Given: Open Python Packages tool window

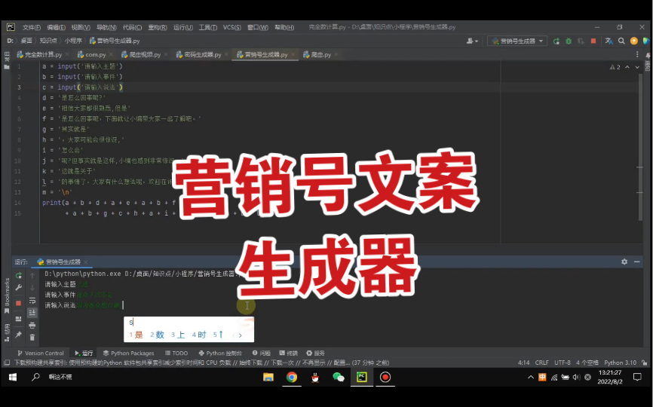Looking at the screenshot, I should [x=128, y=353].
